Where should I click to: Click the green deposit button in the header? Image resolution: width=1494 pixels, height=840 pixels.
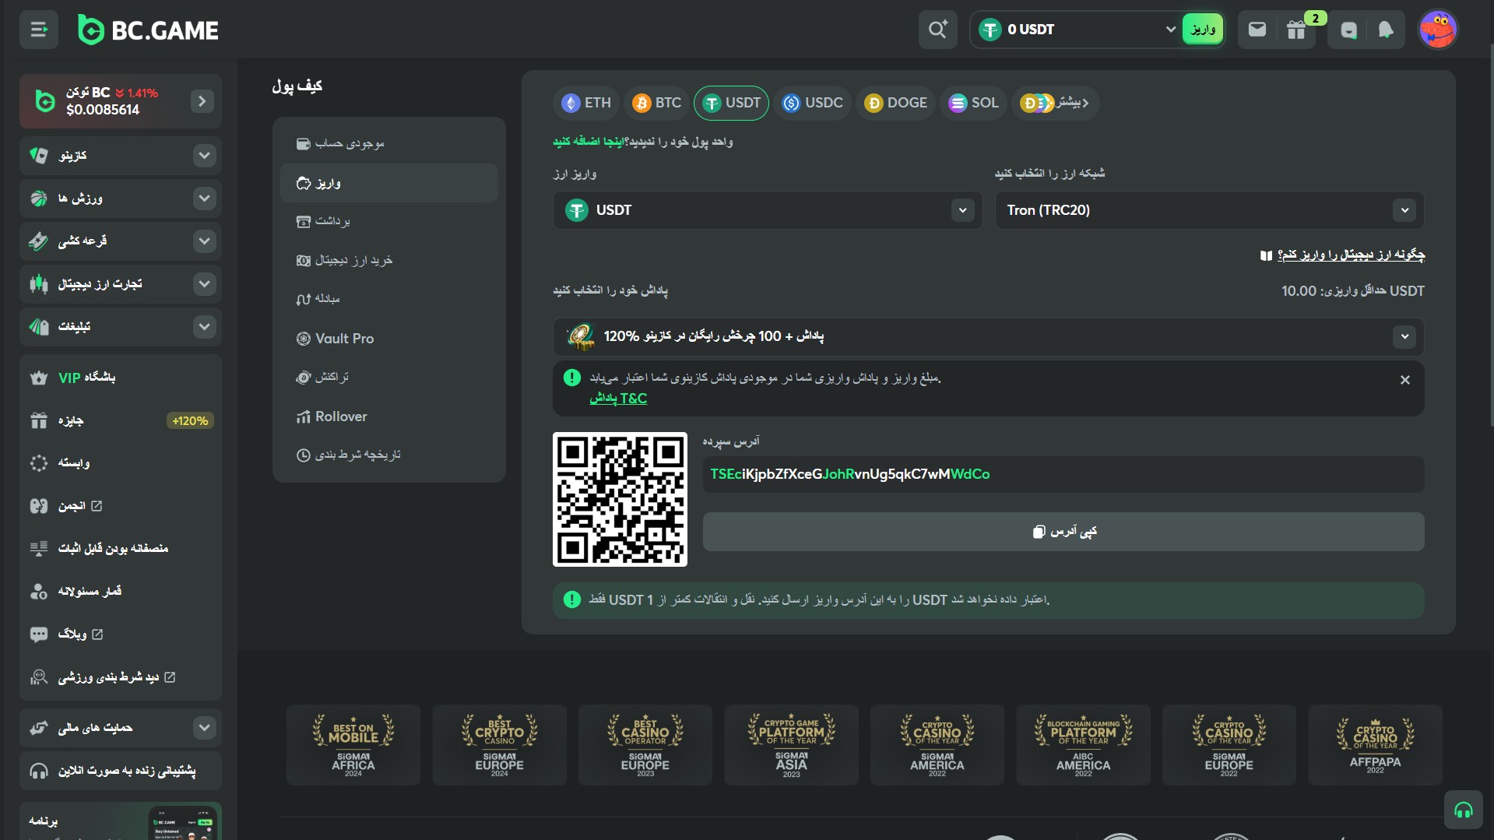pyautogui.click(x=1203, y=30)
